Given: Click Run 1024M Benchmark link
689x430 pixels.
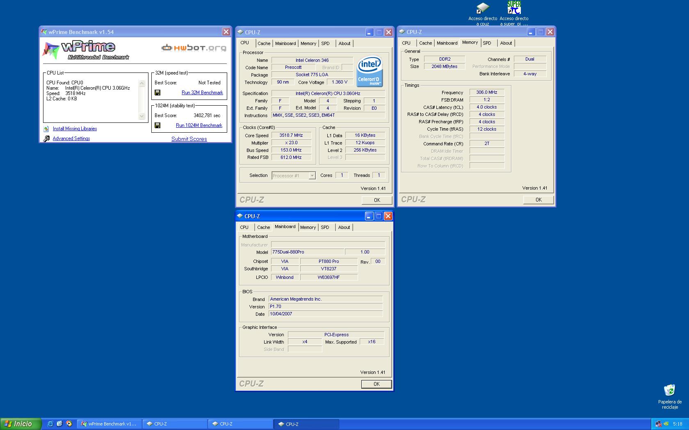Looking at the screenshot, I should 199,125.
